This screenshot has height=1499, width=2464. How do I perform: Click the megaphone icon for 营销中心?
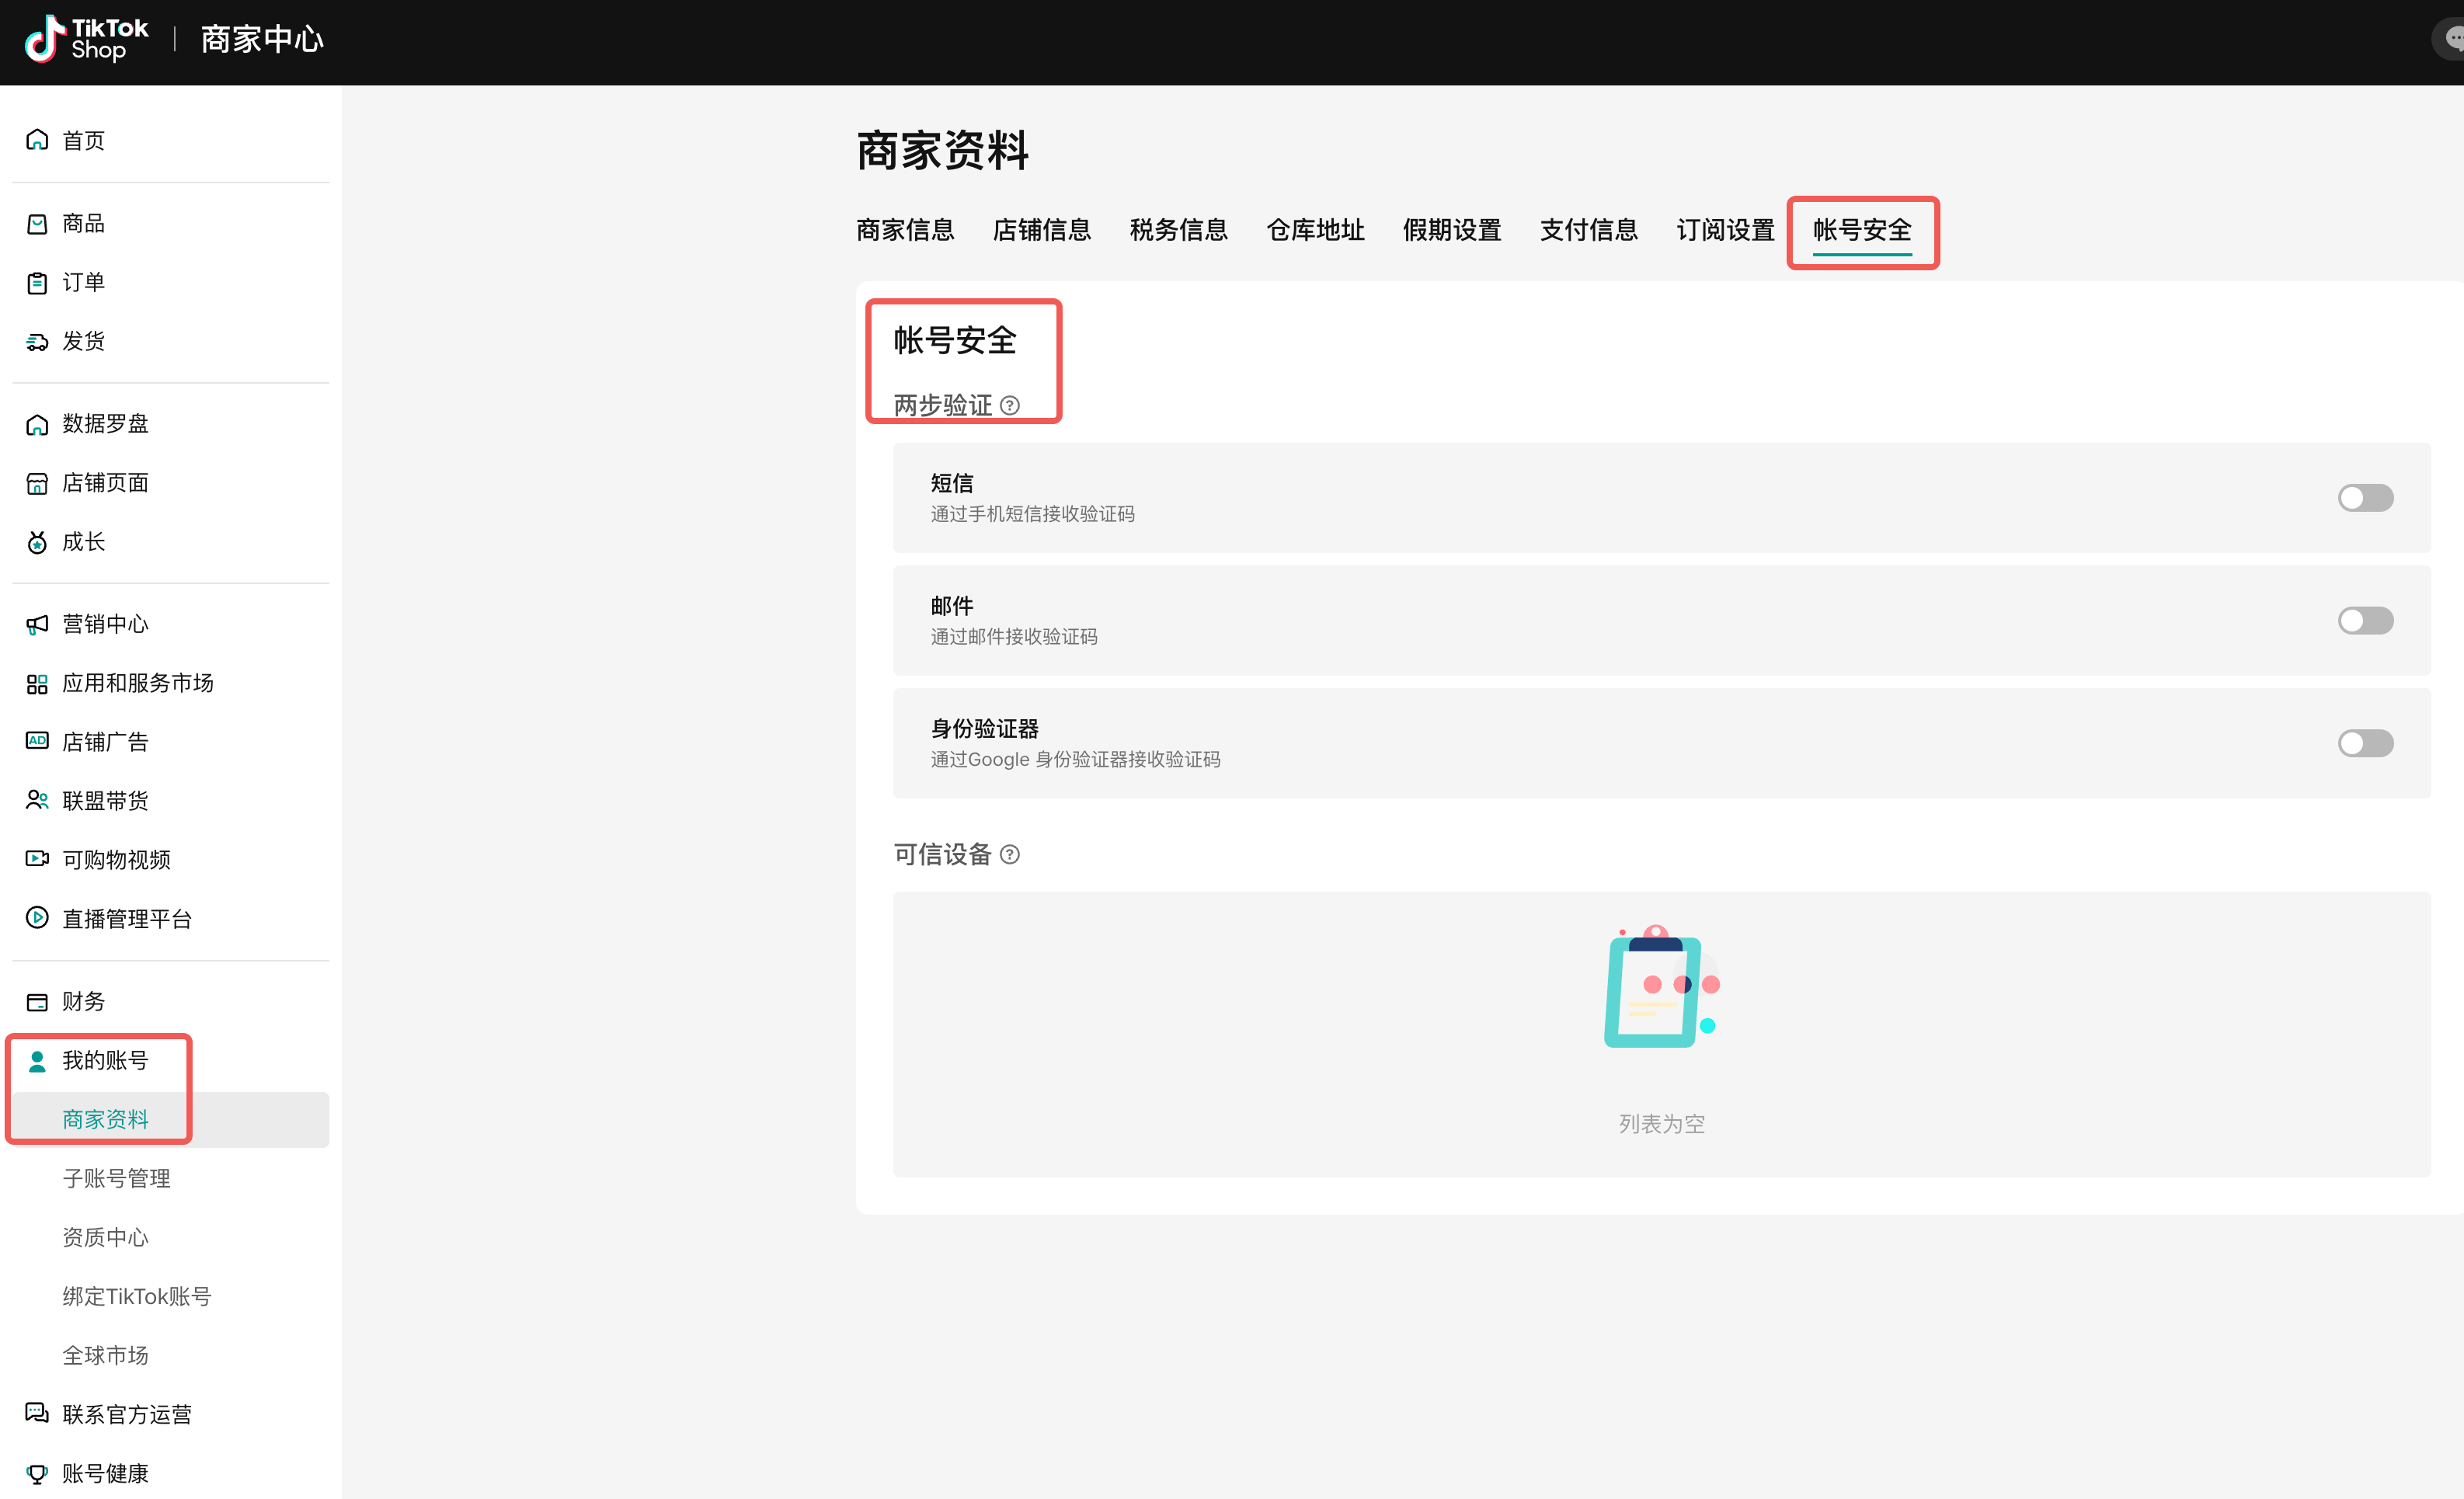coord(37,624)
